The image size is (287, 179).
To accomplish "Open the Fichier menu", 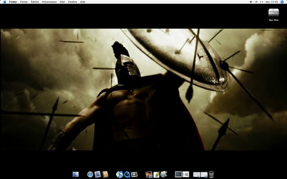I will [x=24, y=2].
